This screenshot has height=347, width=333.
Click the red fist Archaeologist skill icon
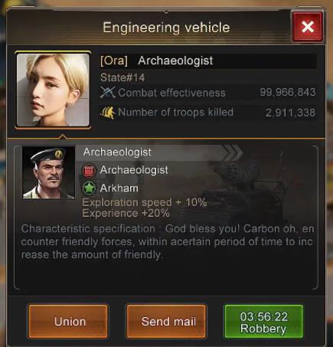coord(89,171)
